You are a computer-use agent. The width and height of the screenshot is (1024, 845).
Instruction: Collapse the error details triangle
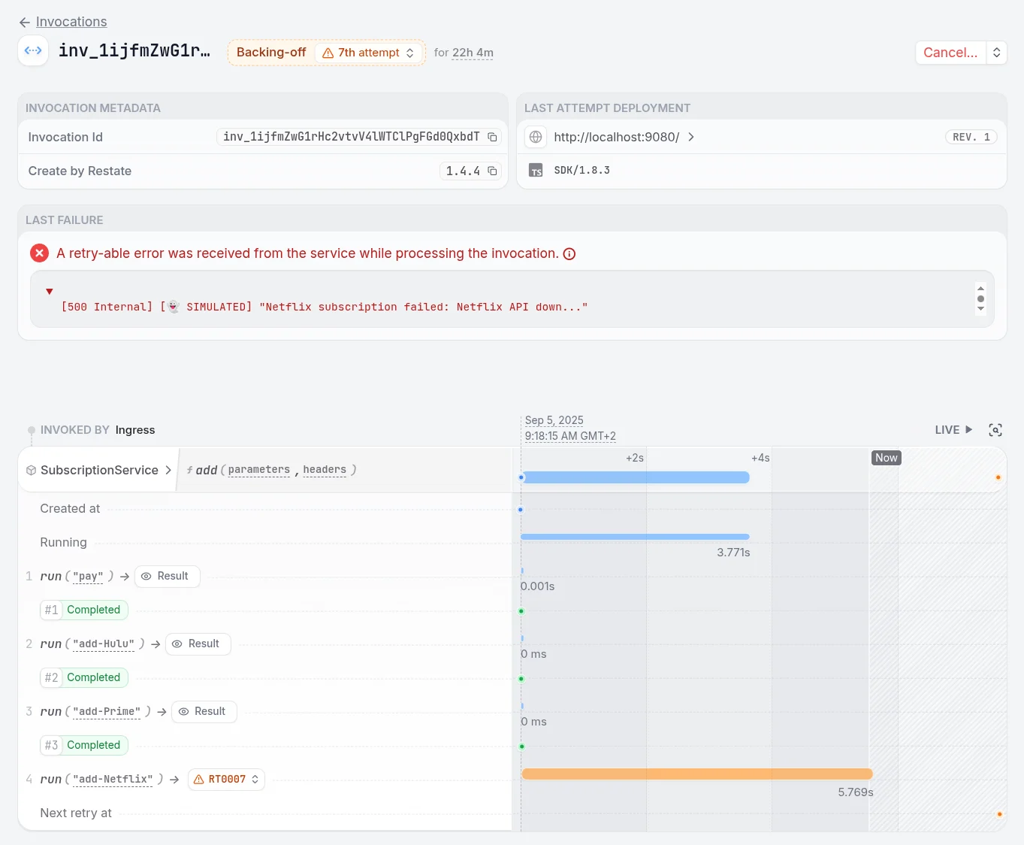point(50,292)
